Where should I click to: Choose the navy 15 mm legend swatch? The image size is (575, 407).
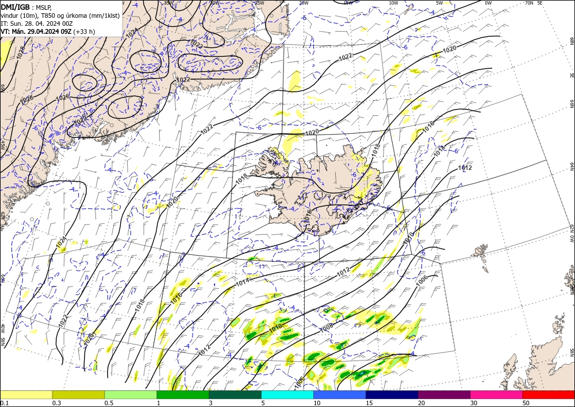click(x=392, y=394)
